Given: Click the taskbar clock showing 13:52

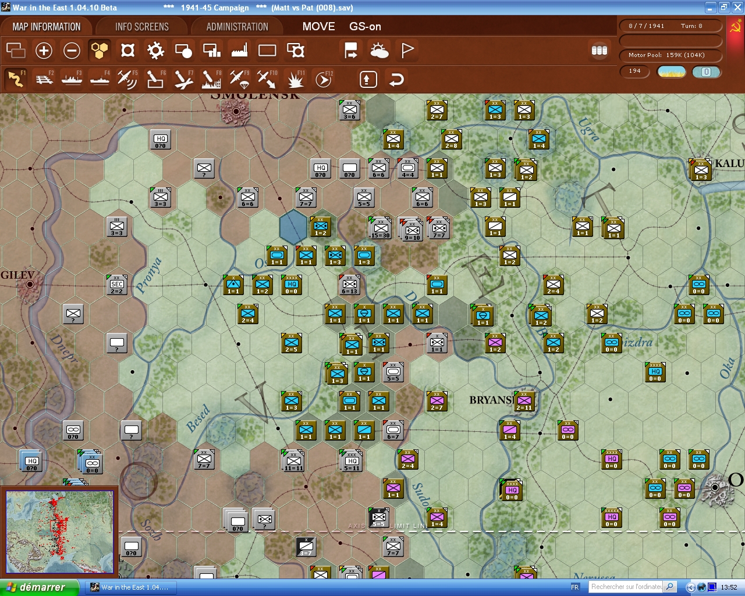Looking at the screenshot, I should pyautogui.click(x=729, y=587).
